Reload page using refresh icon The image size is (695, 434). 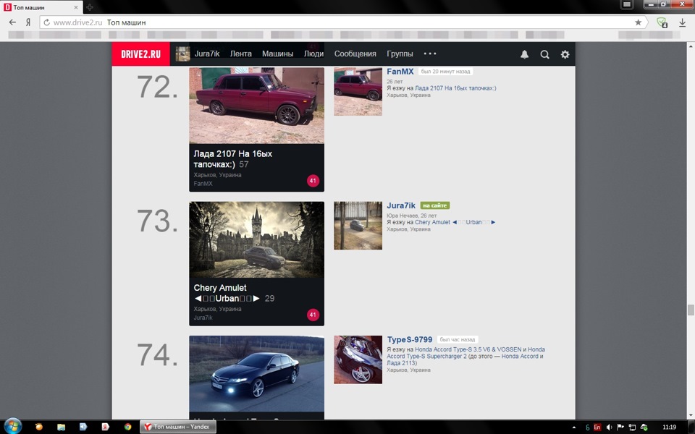coord(46,22)
